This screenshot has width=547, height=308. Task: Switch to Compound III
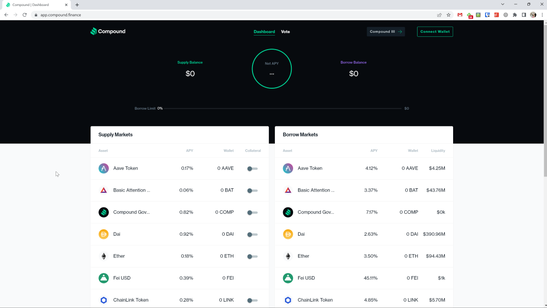[386, 32]
